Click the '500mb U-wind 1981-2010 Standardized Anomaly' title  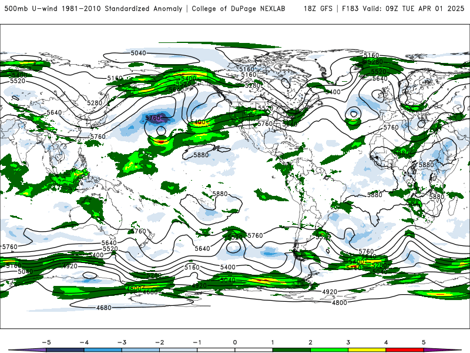(x=93, y=8)
